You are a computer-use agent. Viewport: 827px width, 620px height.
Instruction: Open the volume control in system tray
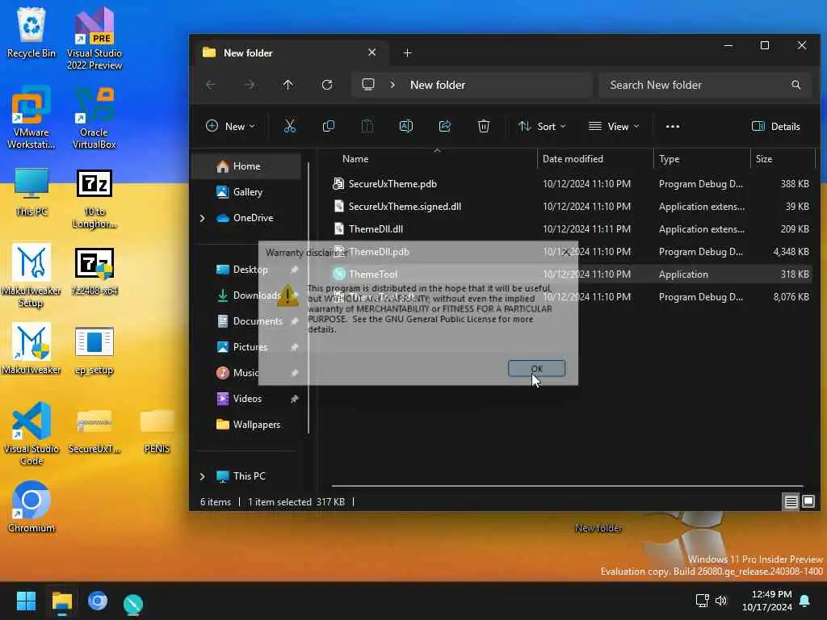click(x=721, y=601)
